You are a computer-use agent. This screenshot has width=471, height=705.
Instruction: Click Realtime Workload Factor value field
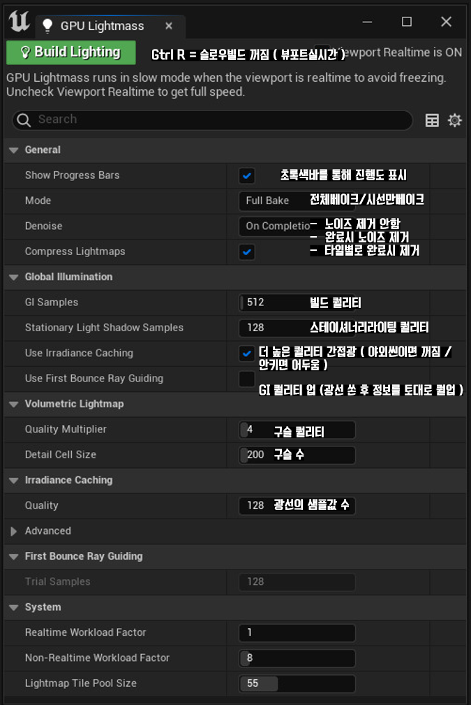297,632
